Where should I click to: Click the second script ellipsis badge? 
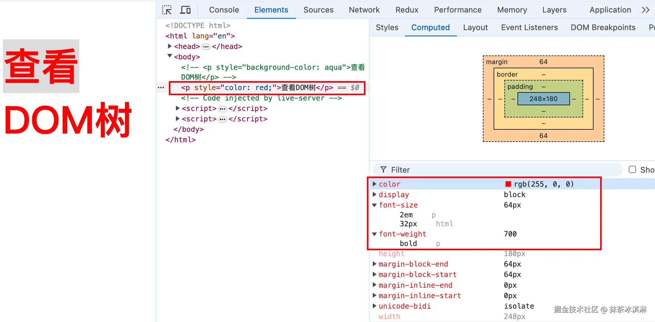(x=223, y=119)
